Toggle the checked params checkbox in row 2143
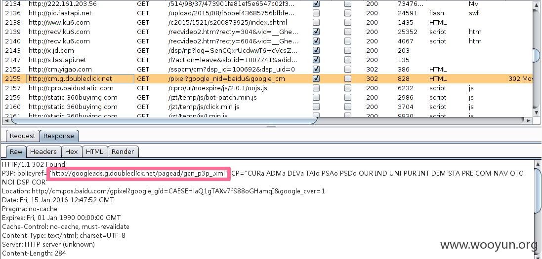The image size is (542, 259). pos(316,50)
